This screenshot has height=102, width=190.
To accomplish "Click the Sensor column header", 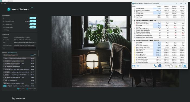I will (134, 6).
